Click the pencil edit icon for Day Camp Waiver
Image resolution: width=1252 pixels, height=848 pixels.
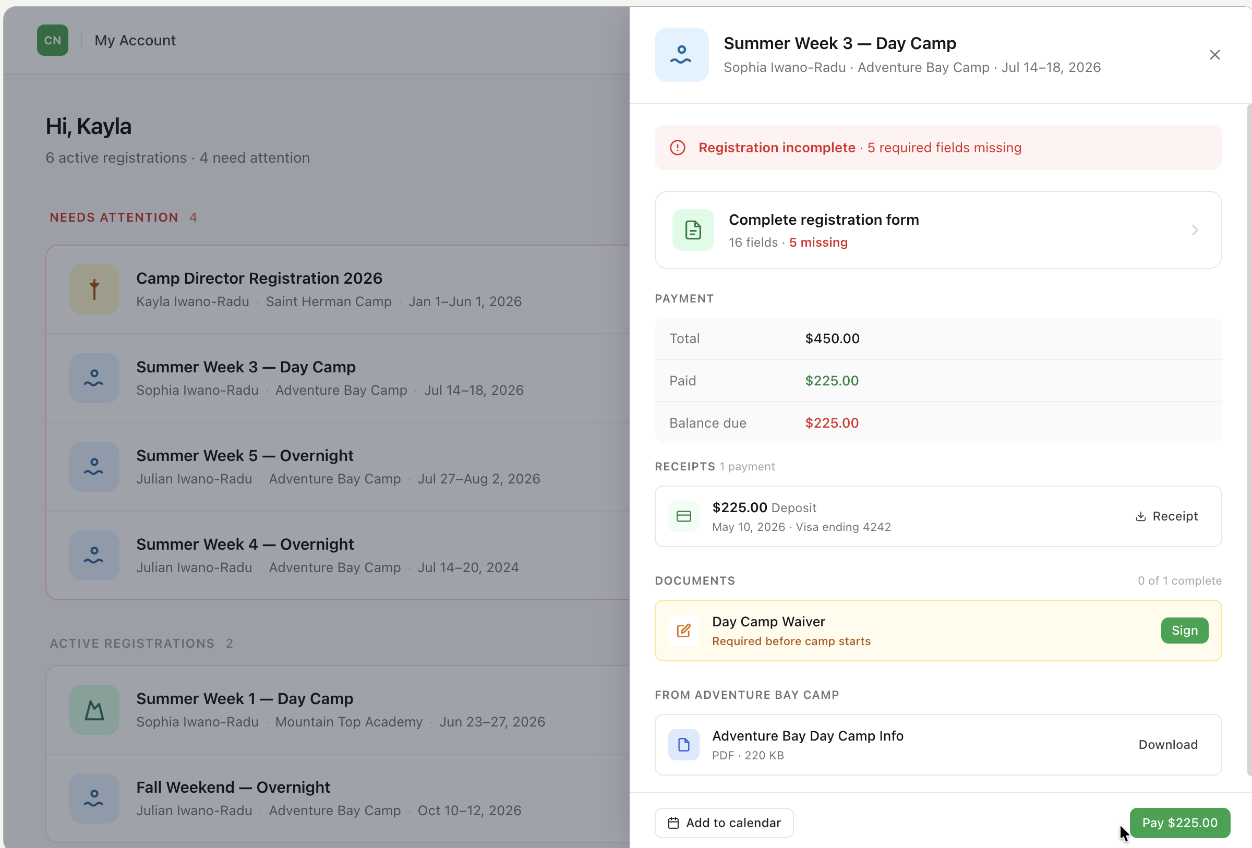click(683, 631)
